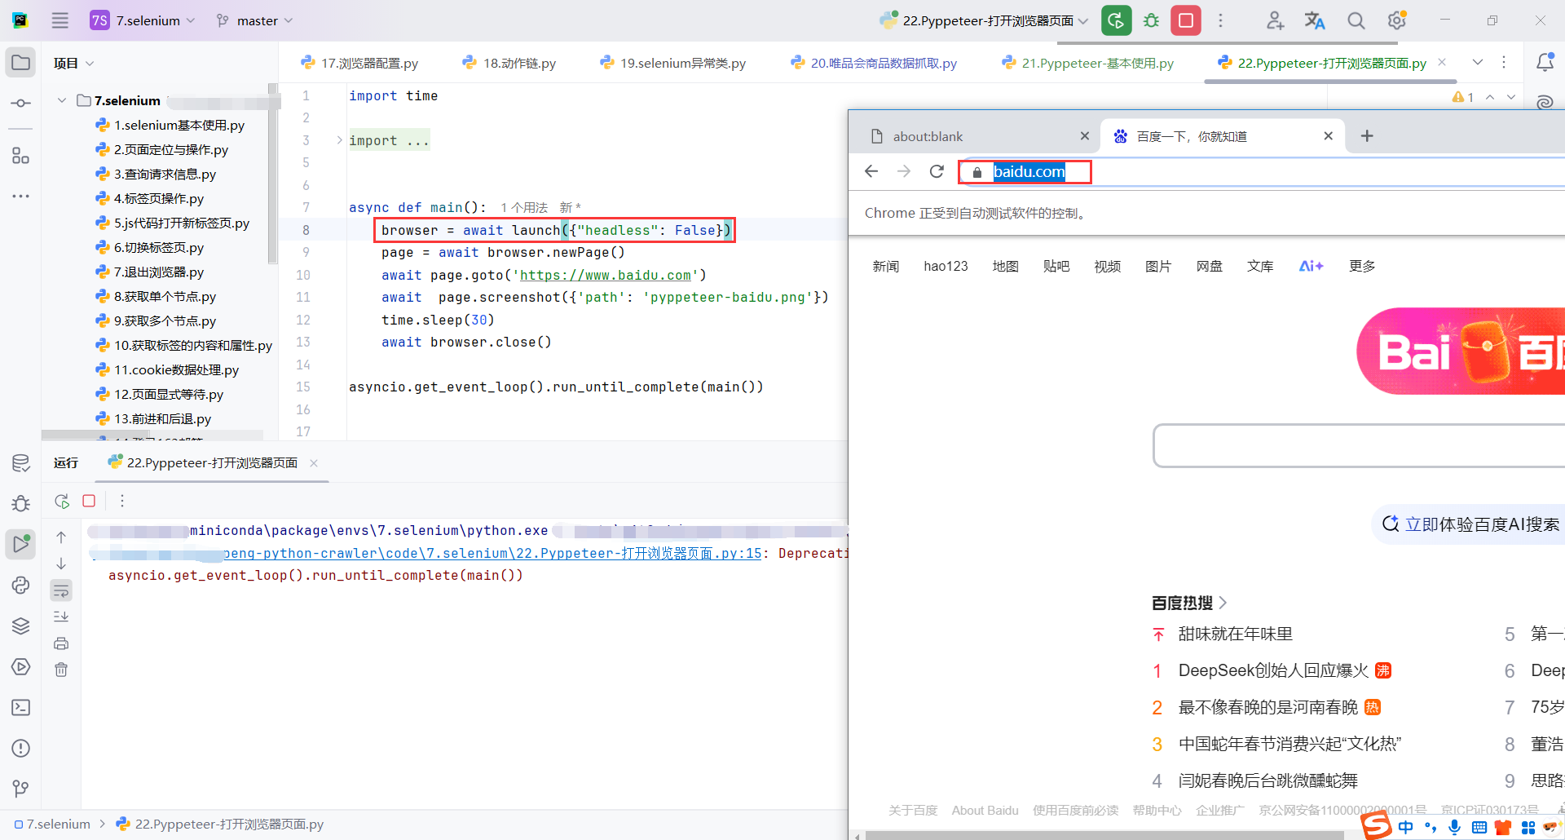Click the project tree horizontal scrollbar

point(152,435)
